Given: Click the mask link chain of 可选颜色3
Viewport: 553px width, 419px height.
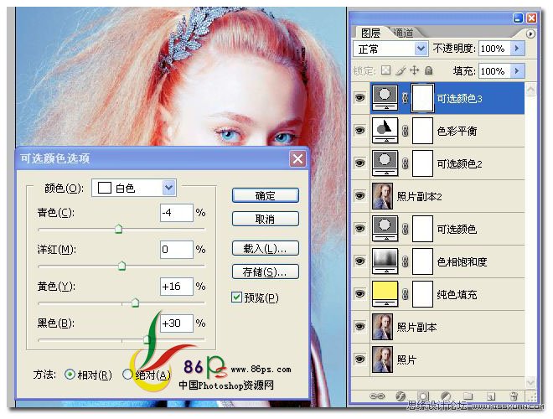Looking at the screenshot, I should pos(405,98).
